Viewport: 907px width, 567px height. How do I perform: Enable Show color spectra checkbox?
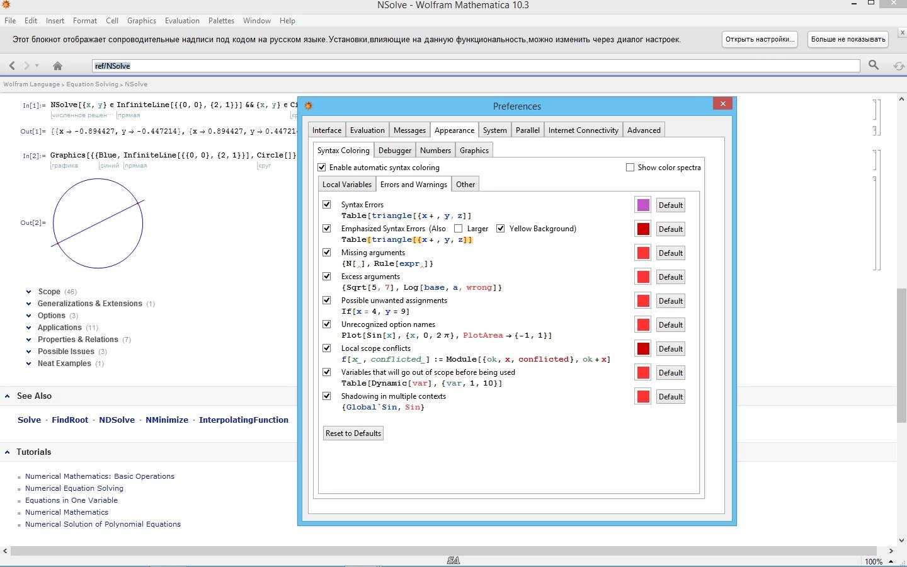(630, 168)
